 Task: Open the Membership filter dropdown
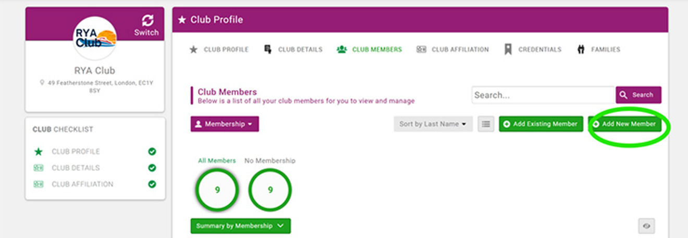pyautogui.click(x=225, y=124)
